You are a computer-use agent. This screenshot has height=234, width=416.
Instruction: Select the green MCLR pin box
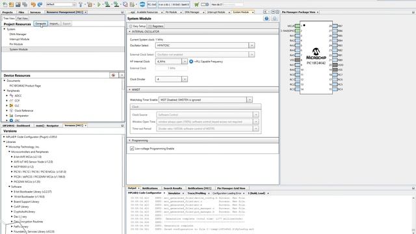point(298,26)
